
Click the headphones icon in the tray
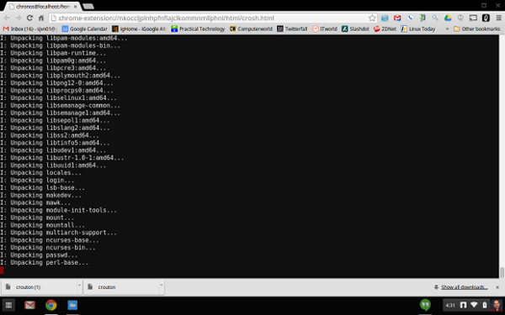point(463,305)
